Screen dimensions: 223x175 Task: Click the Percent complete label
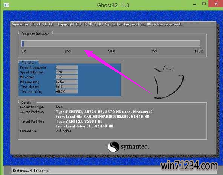point(33,67)
